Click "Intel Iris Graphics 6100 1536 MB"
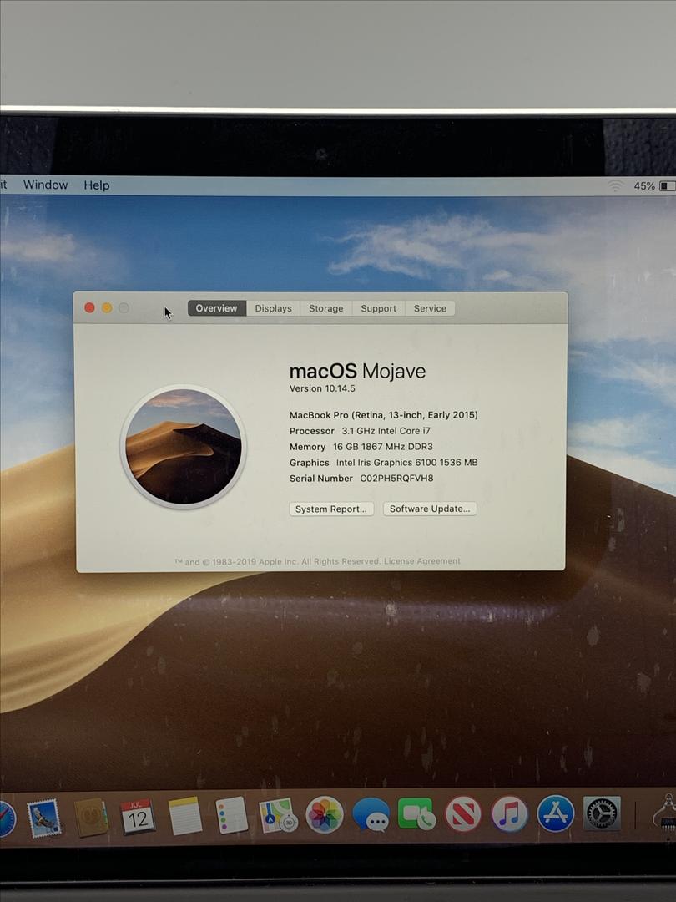 pyautogui.click(x=407, y=463)
